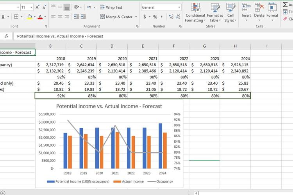Apply Comma Style format
Viewport: 293px width, 195px height.
click(161, 17)
